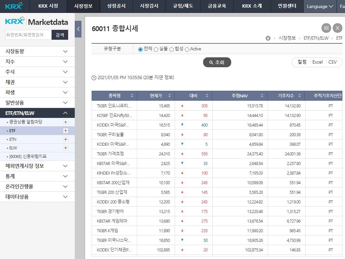Download data via the Excel button
The height and width of the screenshot is (259, 345).
tap(318, 62)
